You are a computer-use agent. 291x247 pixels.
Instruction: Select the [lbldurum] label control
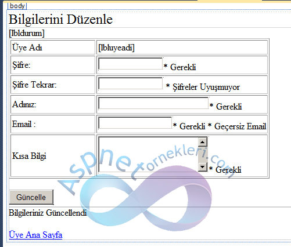click(x=27, y=33)
